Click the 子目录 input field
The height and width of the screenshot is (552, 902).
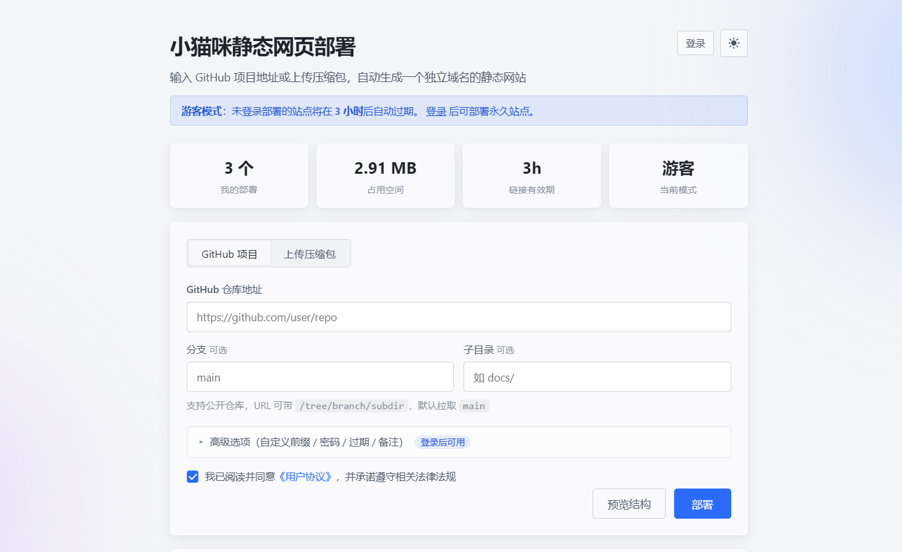coord(597,377)
